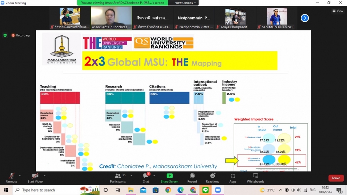Open network settings in system tray
Screen dimensions: 347x195
click(x=305, y=190)
